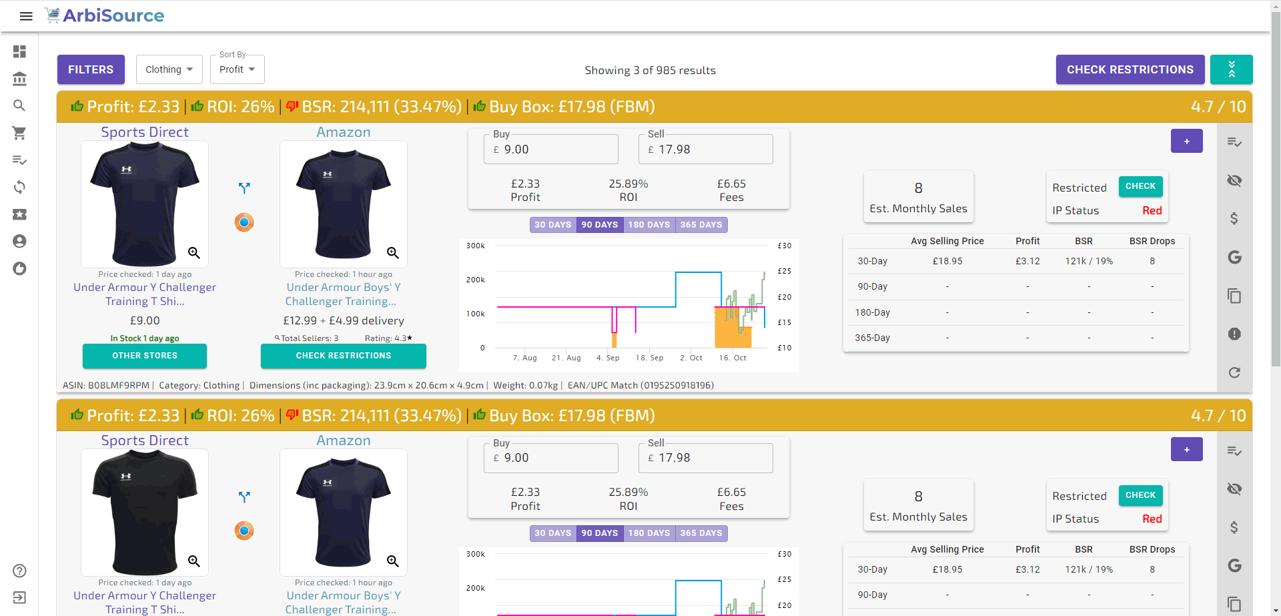Open the sync arrows icon in the sidebar
1281x616 pixels.
point(19,187)
